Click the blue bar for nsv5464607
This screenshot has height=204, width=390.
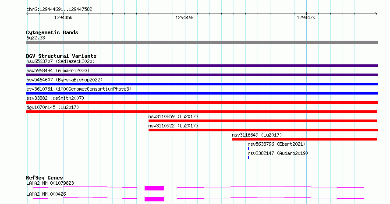pos(202,84)
